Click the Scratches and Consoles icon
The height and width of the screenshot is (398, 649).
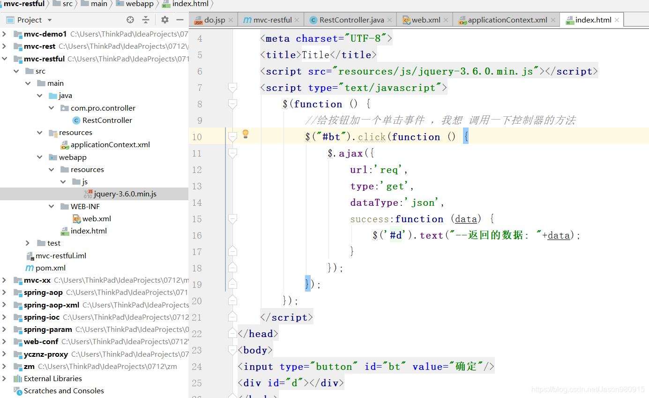pyautogui.click(x=18, y=390)
